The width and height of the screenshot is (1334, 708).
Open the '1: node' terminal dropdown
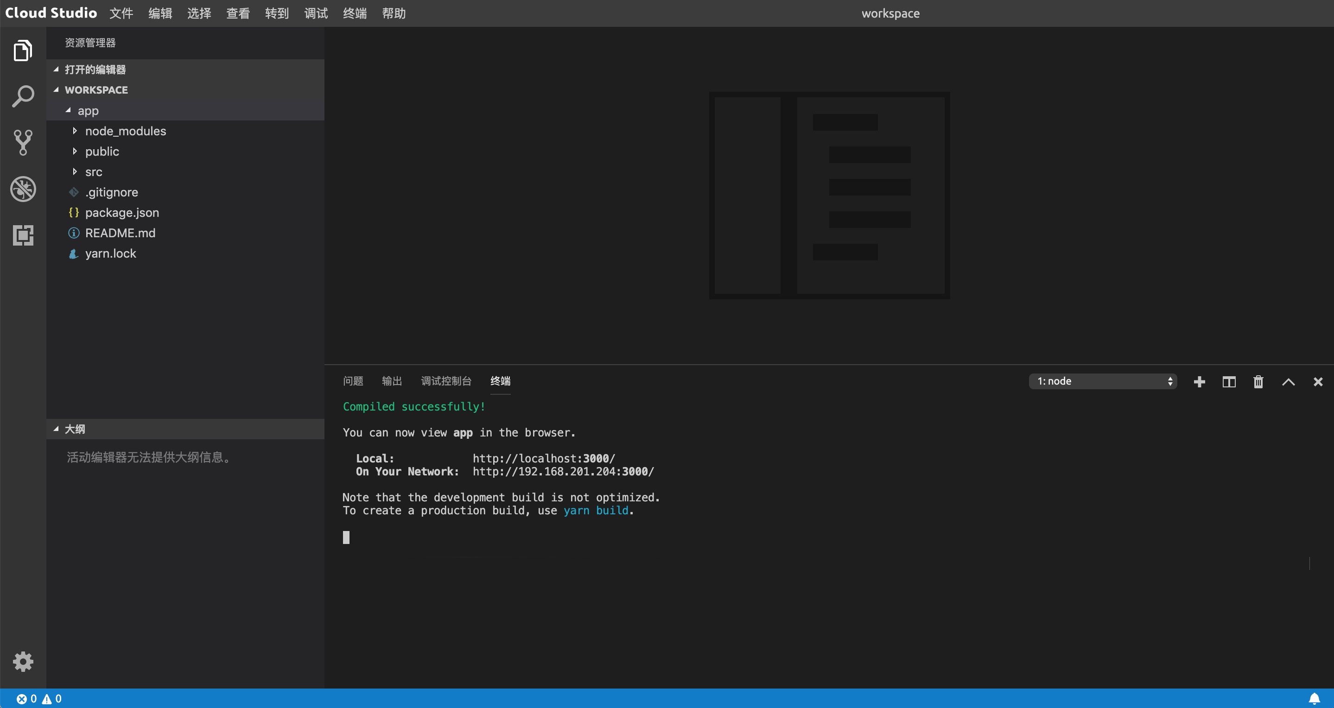pyautogui.click(x=1103, y=381)
